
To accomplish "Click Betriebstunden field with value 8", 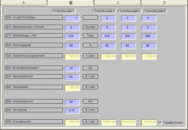I will coord(128,28).
